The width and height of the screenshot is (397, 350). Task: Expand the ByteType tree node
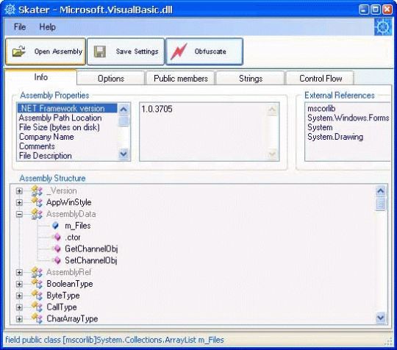pos(19,296)
